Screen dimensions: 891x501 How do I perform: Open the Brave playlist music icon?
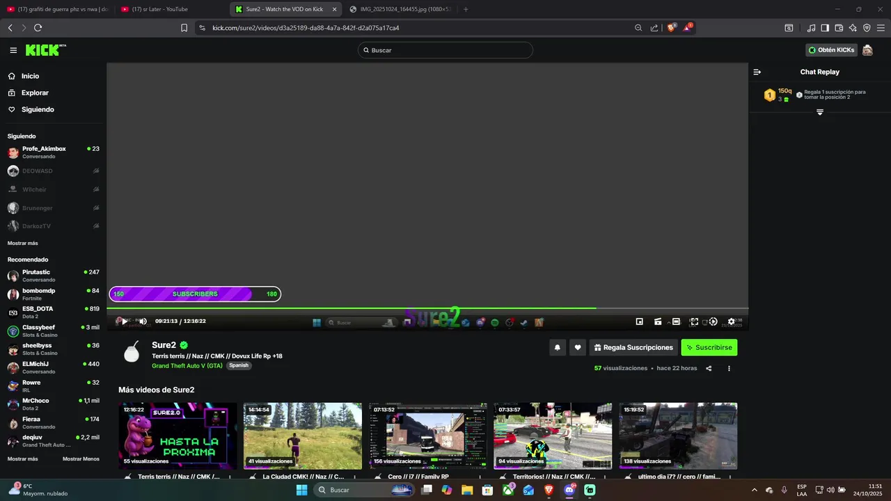pyautogui.click(x=811, y=28)
